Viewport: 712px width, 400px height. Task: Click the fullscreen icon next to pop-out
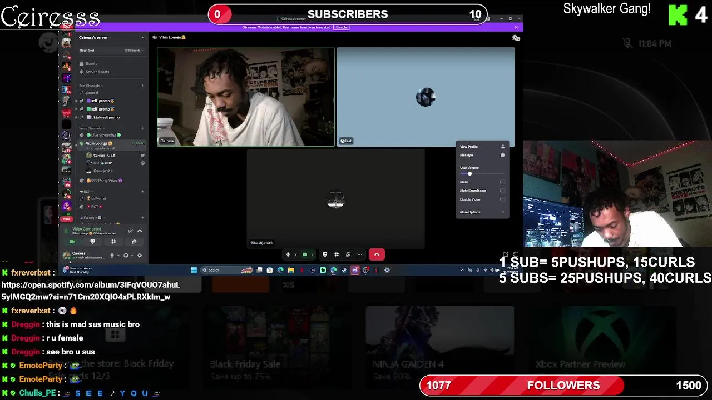click(x=516, y=255)
